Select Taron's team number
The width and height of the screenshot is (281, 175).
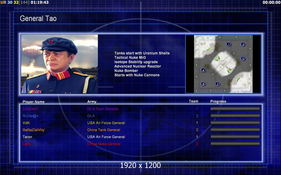197,137
